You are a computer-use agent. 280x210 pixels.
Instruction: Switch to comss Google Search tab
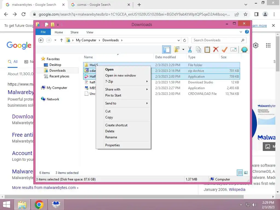coord(100,5)
